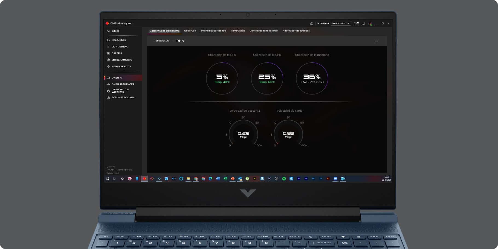Image resolution: width=498 pixels, height=249 pixels.
Task: Click the memory utilization 36% gauge
Action: 312,79
